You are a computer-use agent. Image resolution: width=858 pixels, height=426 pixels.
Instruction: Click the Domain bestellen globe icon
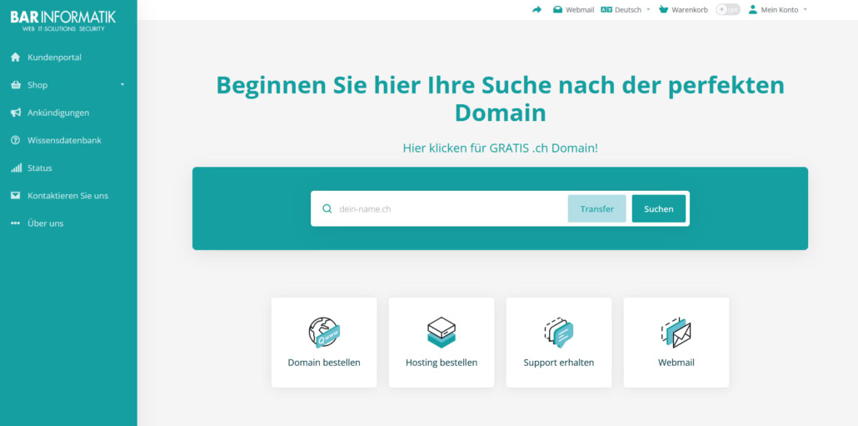point(324,332)
